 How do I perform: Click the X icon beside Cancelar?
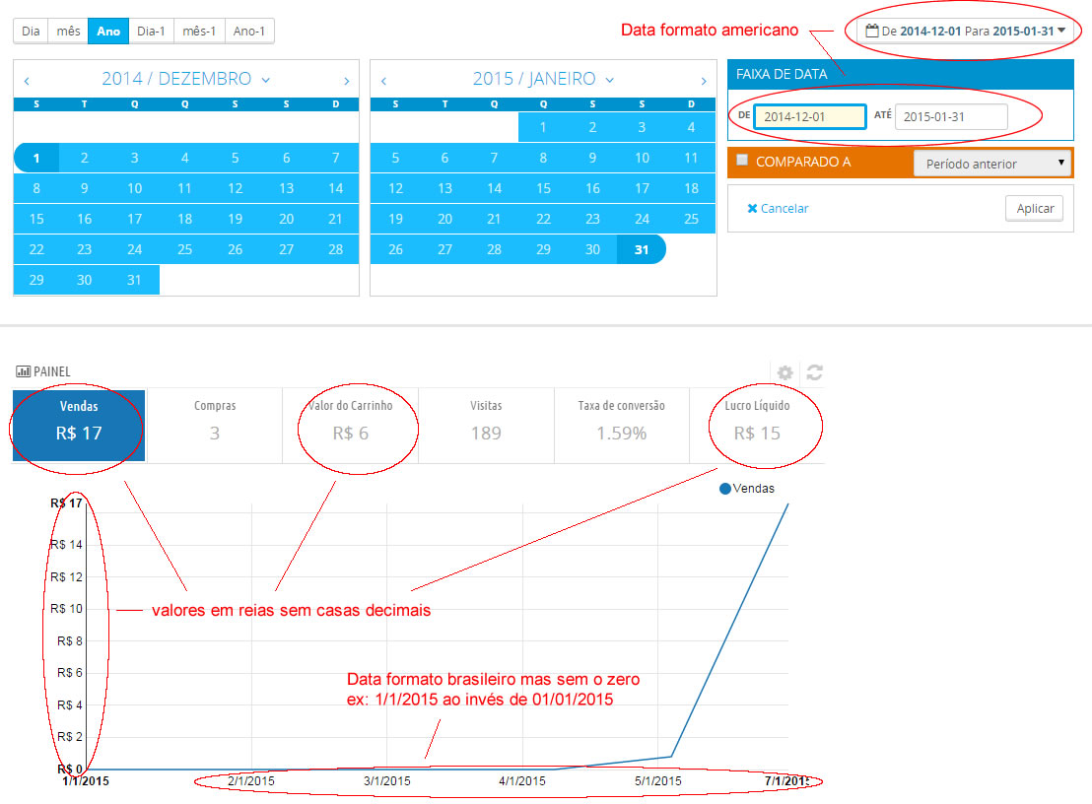(x=752, y=208)
